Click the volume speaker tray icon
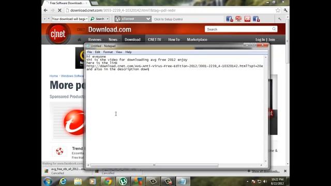This screenshot has height=186, width=331. pos(265,181)
